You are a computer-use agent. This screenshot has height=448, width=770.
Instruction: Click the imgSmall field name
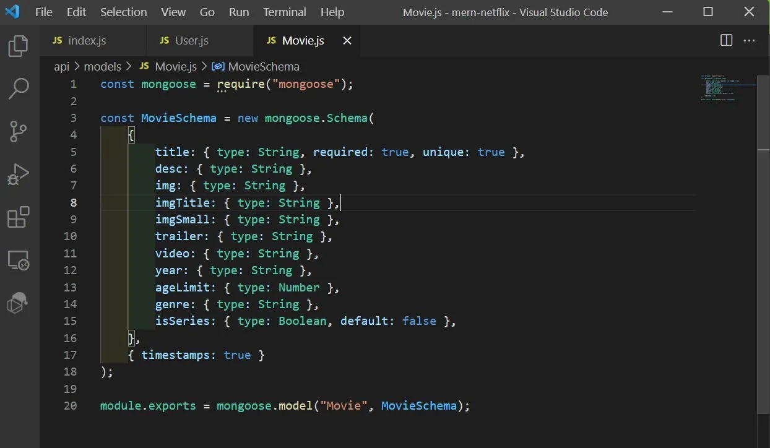click(x=183, y=220)
